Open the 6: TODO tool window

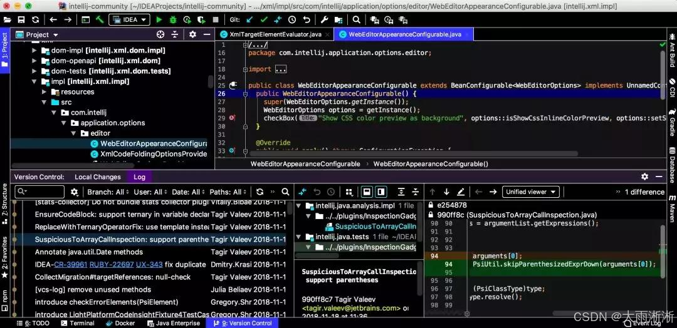point(33,323)
